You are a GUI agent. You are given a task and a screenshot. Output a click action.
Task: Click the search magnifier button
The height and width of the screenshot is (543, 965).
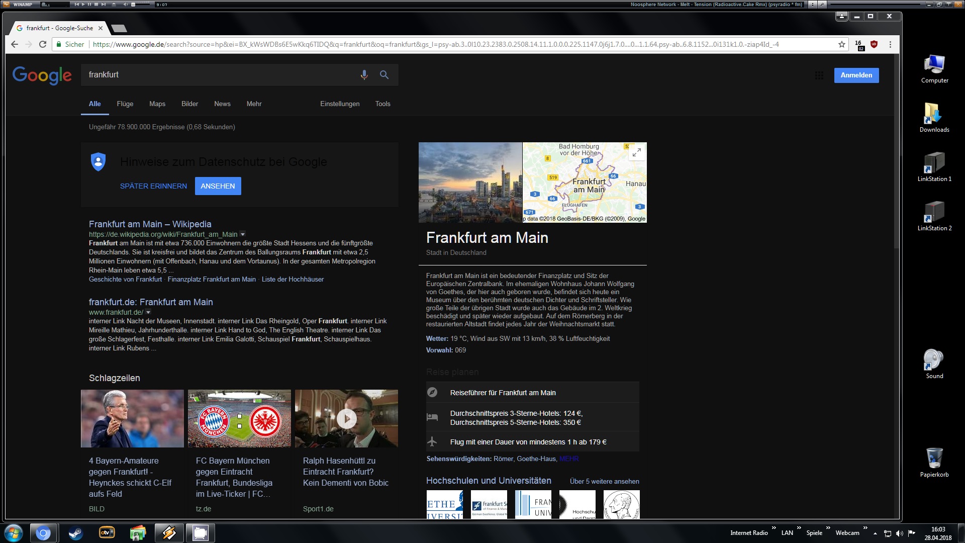384,75
